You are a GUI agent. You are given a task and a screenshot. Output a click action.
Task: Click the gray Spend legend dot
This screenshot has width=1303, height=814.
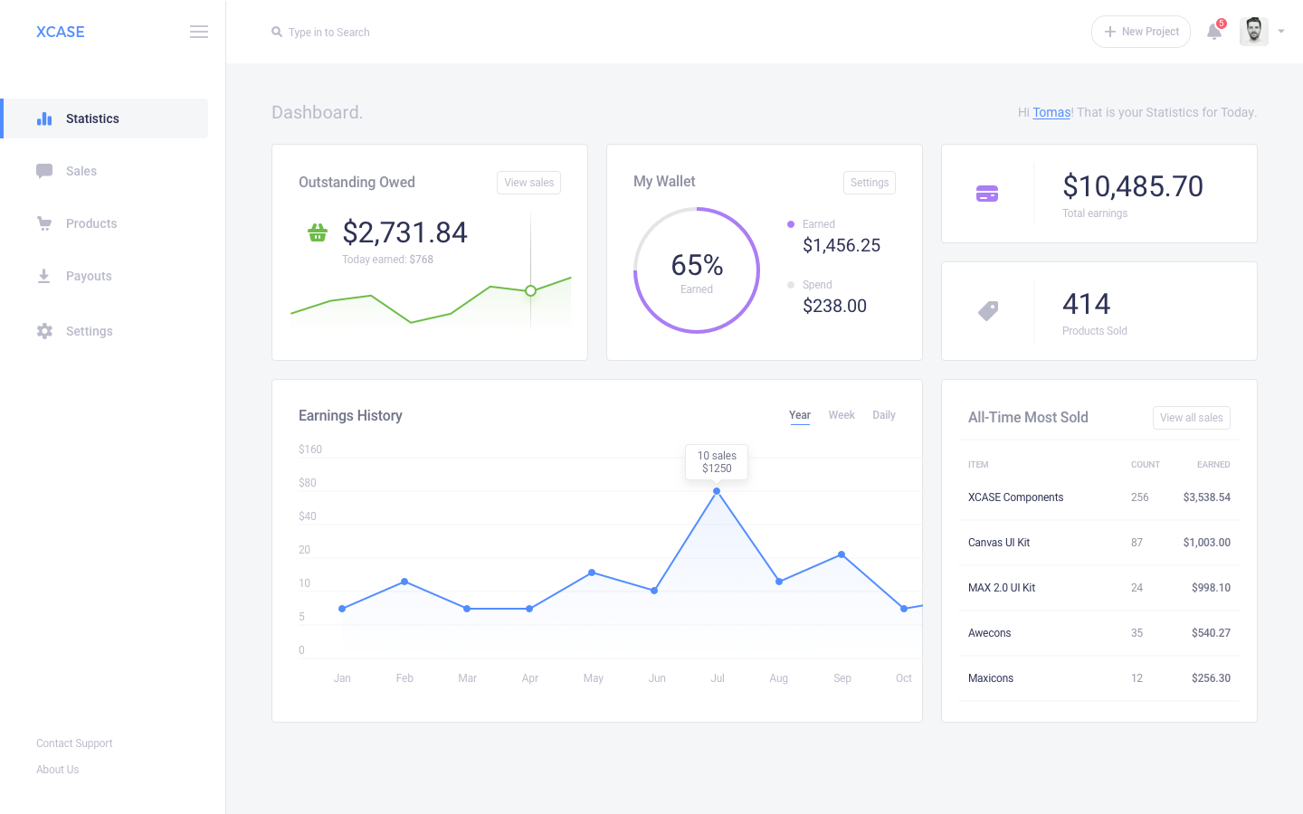791,285
